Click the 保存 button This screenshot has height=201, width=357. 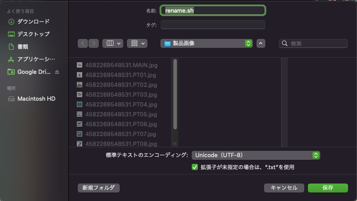pos(328,188)
